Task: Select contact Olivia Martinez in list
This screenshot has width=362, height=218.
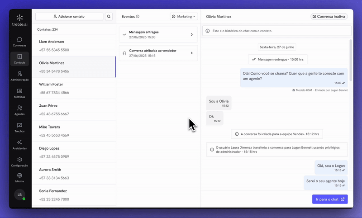Action: click(74, 67)
